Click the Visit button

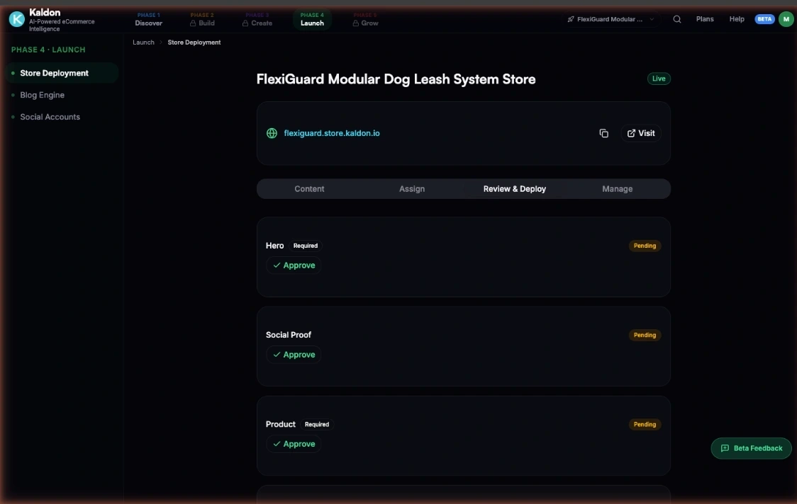pos(641,134)
